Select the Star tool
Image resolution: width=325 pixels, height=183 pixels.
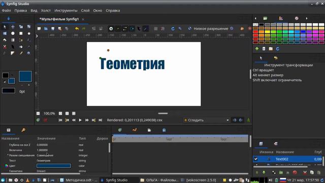29,33
